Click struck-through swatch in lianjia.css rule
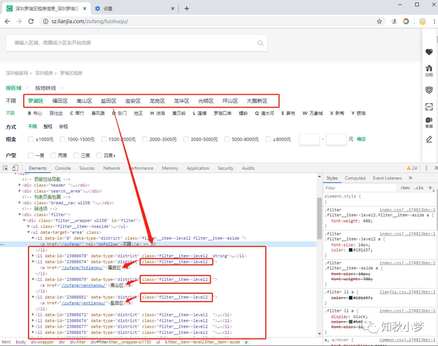Image resolution: width=438 pixels, height=346 pixels. (350, 298)
